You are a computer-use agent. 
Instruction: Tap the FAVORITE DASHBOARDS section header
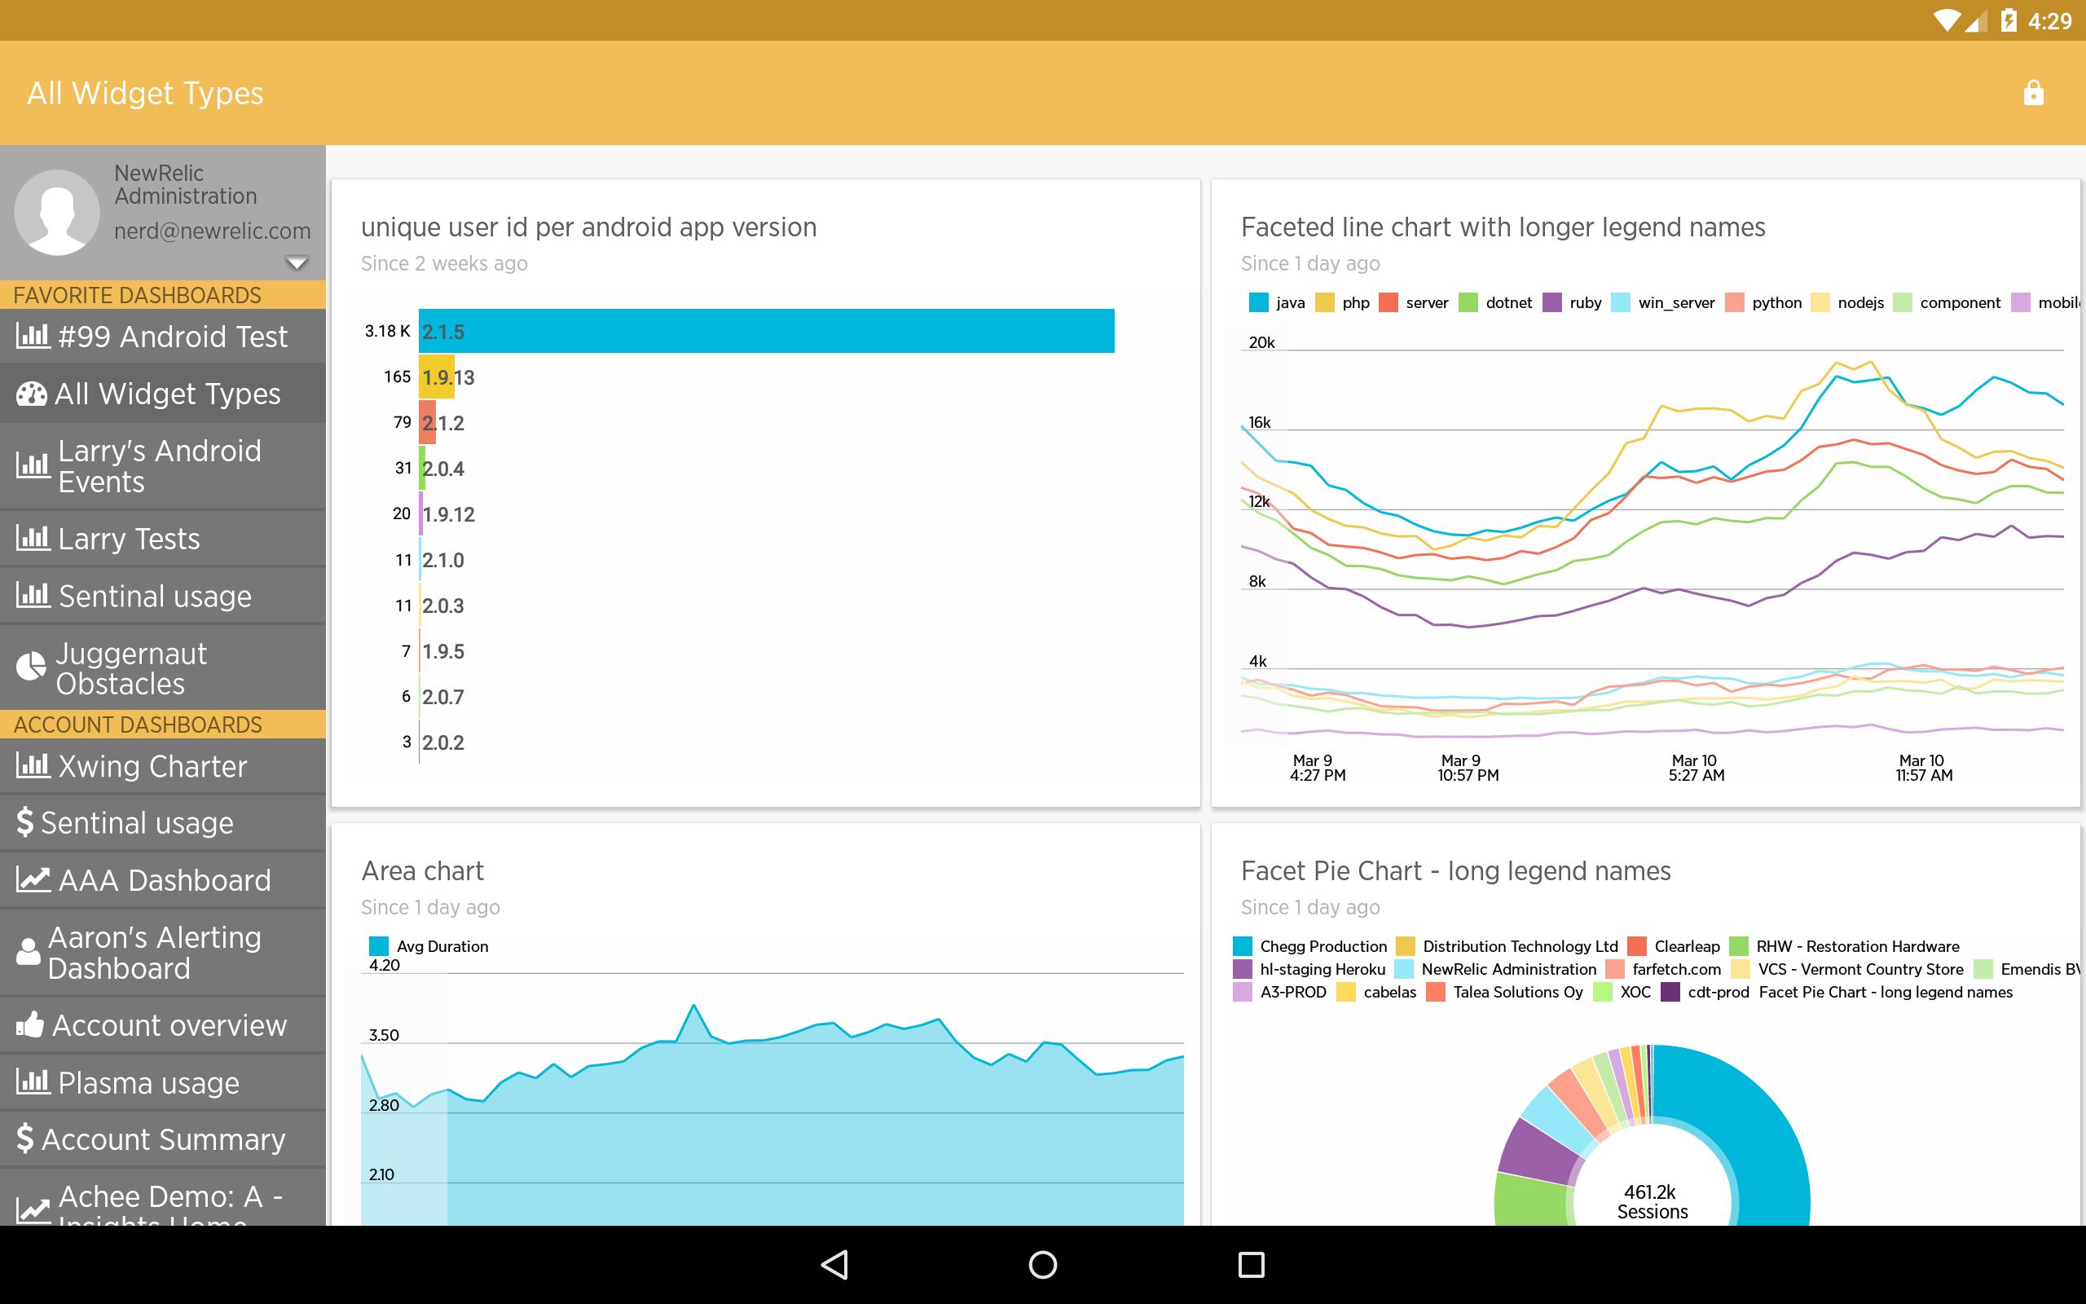click(163, 294)
